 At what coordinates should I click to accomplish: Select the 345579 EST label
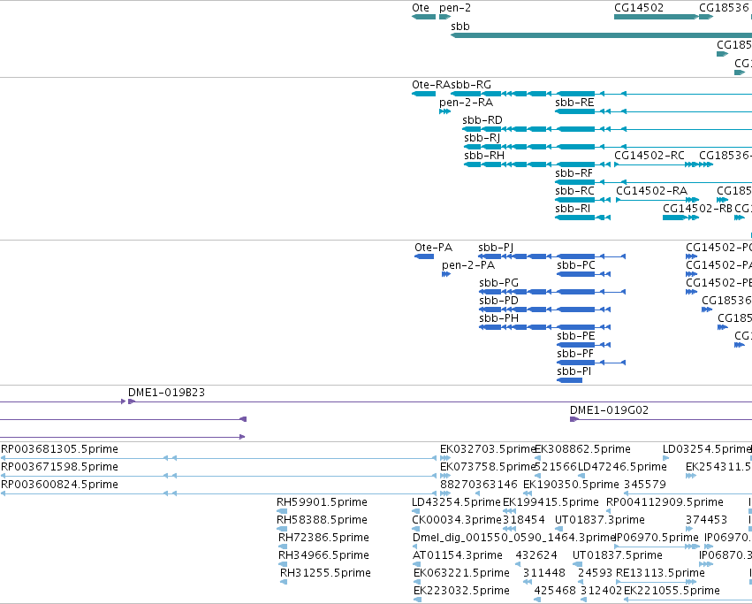(x=645, y=485)
